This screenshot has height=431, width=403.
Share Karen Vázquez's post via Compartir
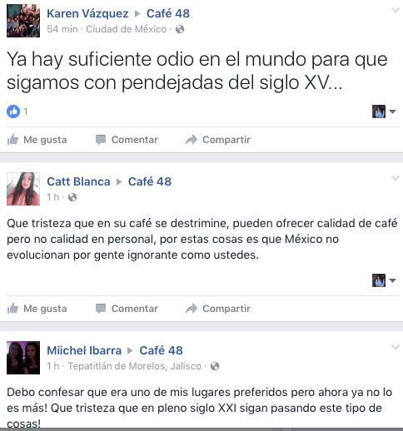pos(218,140)
